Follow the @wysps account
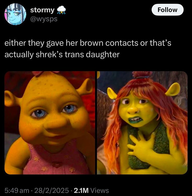 click(167, 10)
